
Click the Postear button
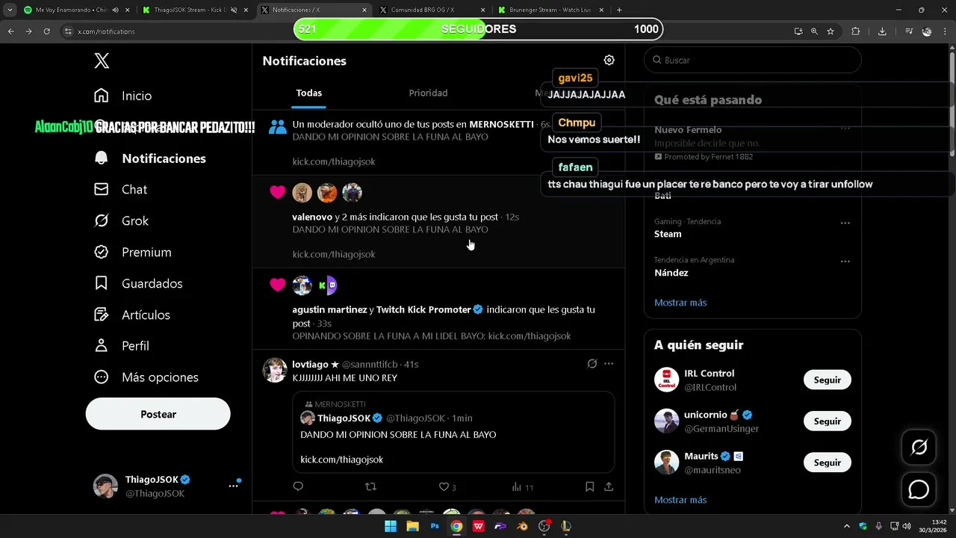(158, 414)
